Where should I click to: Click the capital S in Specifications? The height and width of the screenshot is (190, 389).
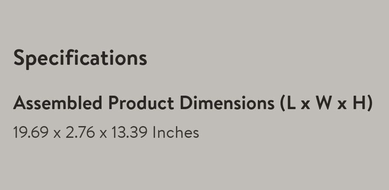pyautogui.click(x=19, y=58)
